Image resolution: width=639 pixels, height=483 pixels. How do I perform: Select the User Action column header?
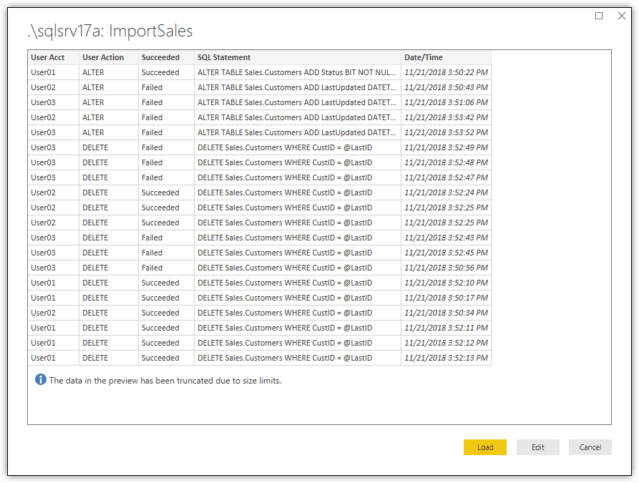point(109,57)
